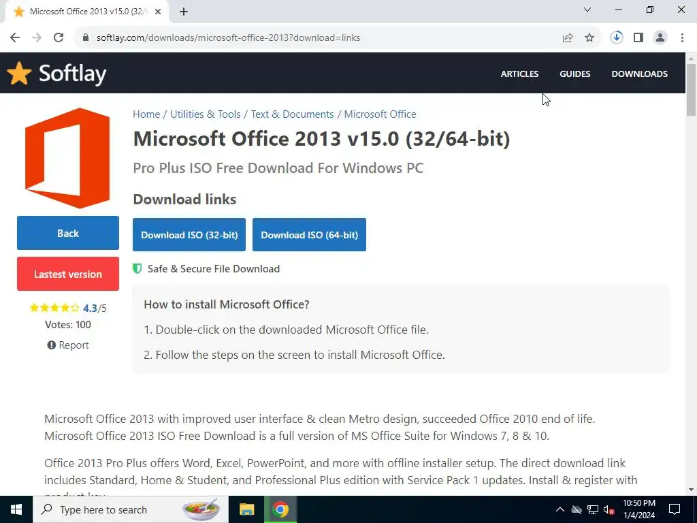This screenshot has width=697, height=523.
Task: Download ISO (64-bit)
Action: [310, 235]
